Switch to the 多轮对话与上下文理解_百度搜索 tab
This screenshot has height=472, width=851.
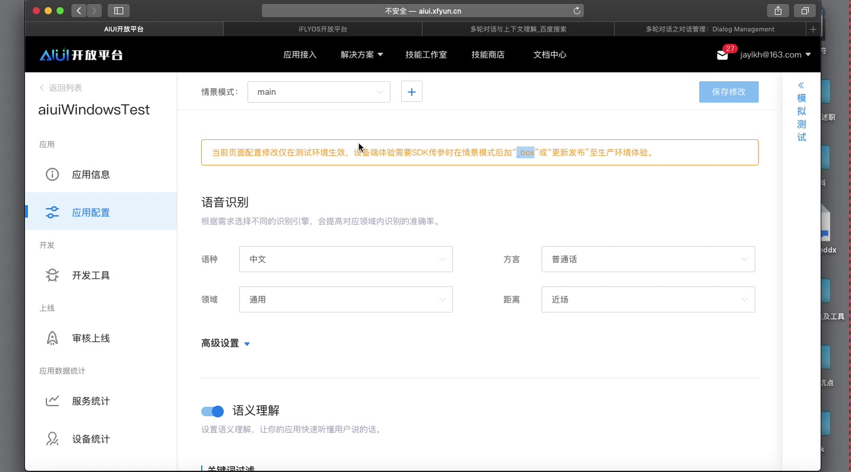point(518,29)
